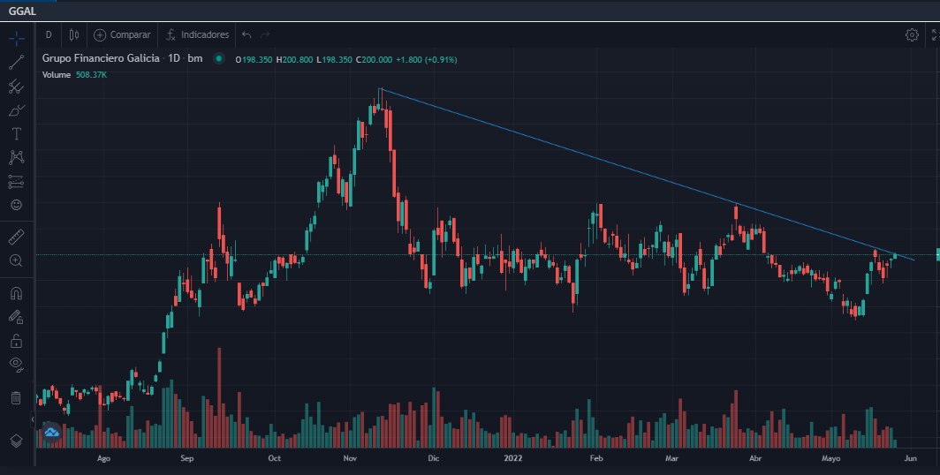The height and width of the screenshot is (475, 940).
Task: Open the candlestick chart type menu
Action: tap(74, 35)
